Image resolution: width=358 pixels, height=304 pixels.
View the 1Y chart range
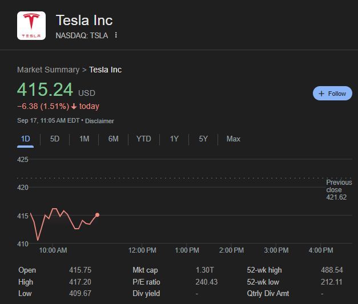tap(174, 139)
